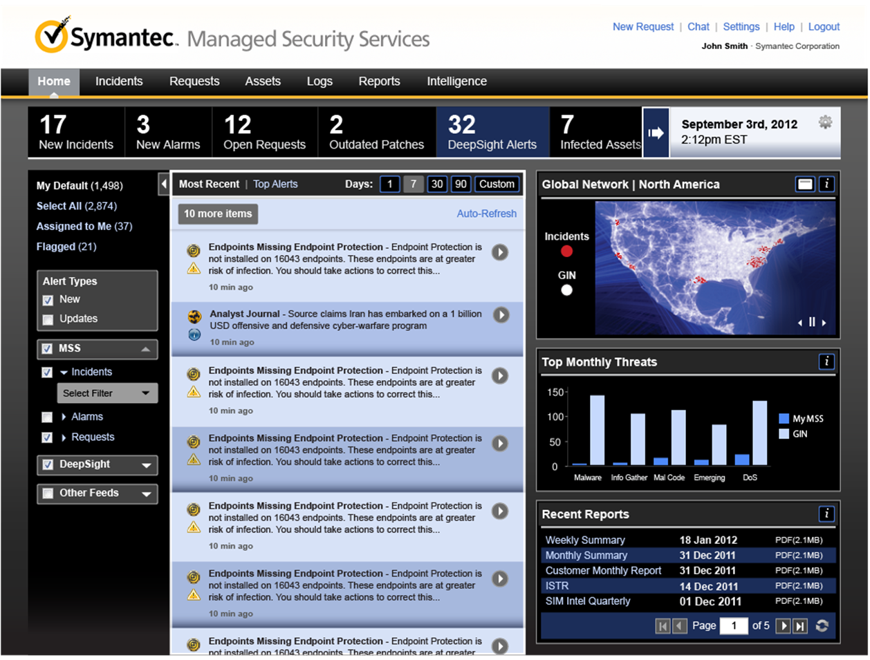Pause the Global Network map rotation
The image size is (870, 660).
pyautogui.click(x=812, y=322)
